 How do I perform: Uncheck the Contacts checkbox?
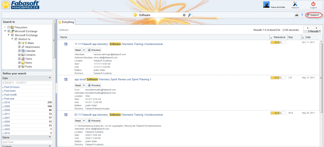click(x=19, y=55)
